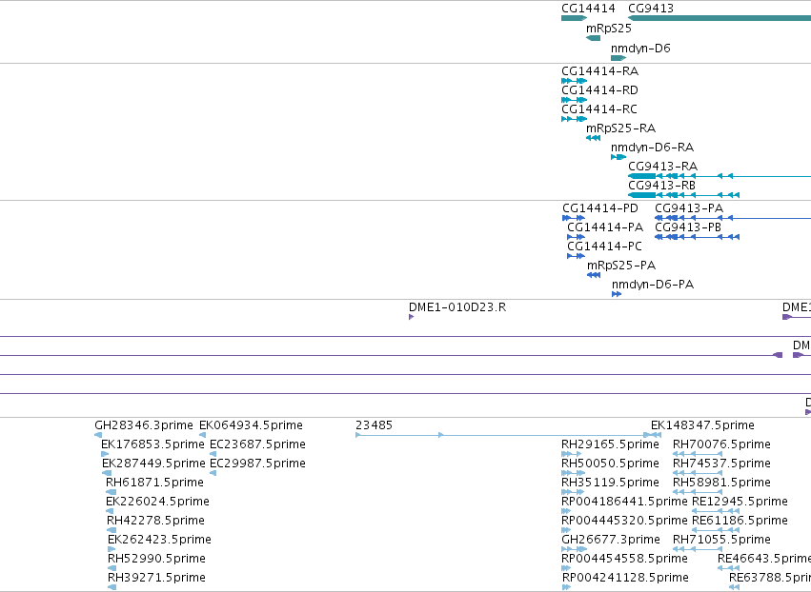Select the CG14414-PC protein label
Viewport: 811px width, 592px height.
604,247
